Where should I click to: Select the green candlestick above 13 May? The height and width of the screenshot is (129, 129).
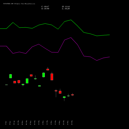pyautogui.click(x=44, y=75)
